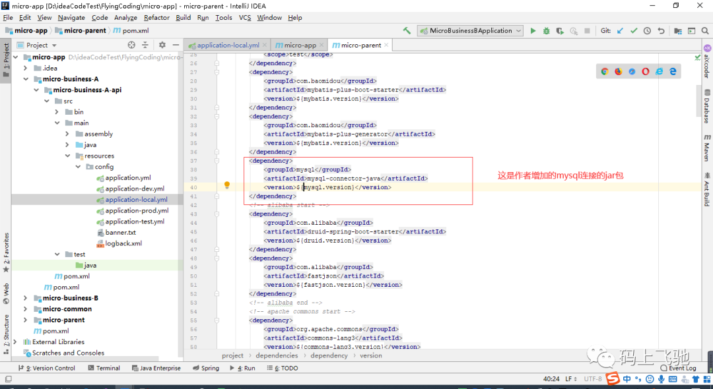Toggle the Structure tool window button
This screenshot has width=713, height=389.
click(6, 334)
